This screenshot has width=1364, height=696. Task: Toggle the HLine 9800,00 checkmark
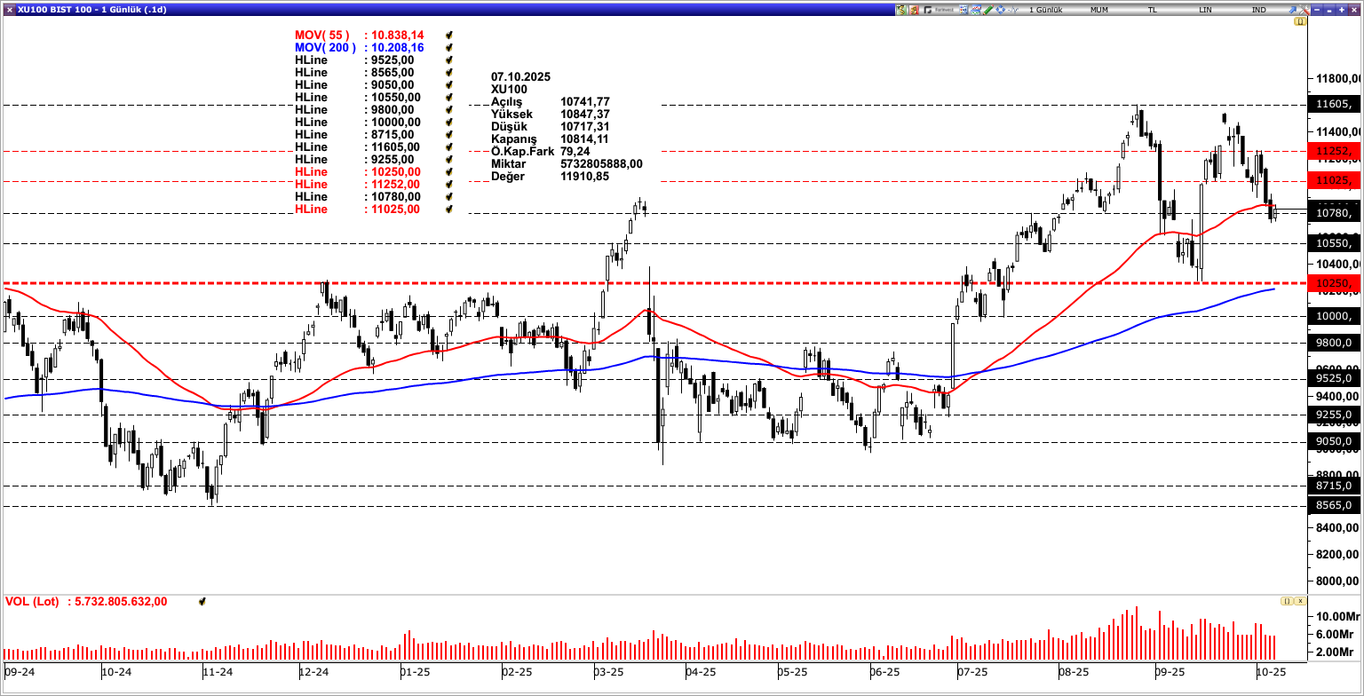coord(449,109)
